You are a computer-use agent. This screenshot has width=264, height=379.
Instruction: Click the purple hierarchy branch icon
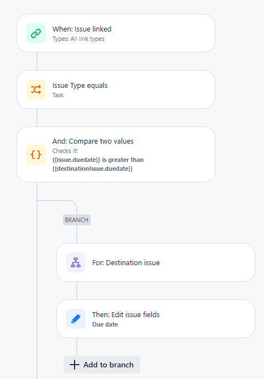point(76,262)
